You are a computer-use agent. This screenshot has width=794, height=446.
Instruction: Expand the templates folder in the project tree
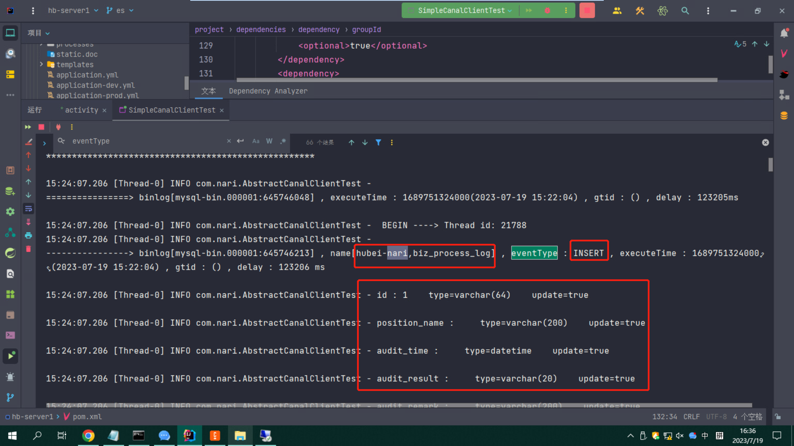tap(41, 64)
